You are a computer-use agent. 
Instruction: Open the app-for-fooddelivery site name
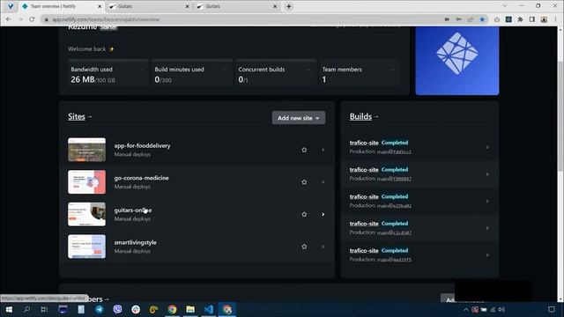142,145
